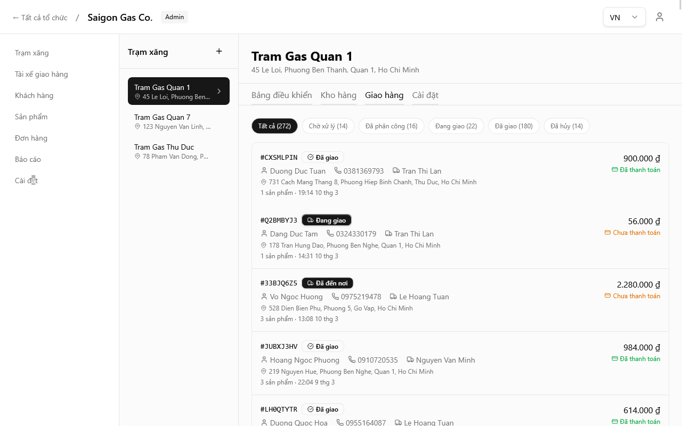Screen dimensions: 682x426
Task: Show only Đã hủy (14) deliveries
Action: click(566, 126)
